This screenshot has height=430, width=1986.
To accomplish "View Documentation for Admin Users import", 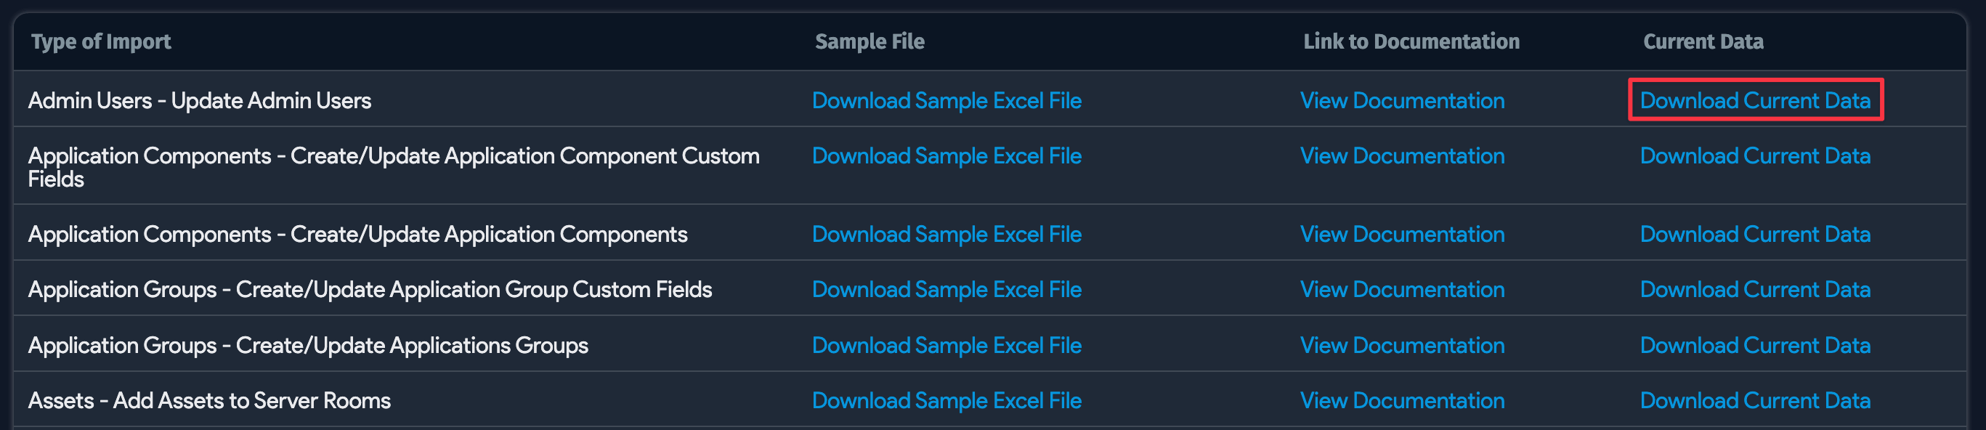I will click(1402, 100).
